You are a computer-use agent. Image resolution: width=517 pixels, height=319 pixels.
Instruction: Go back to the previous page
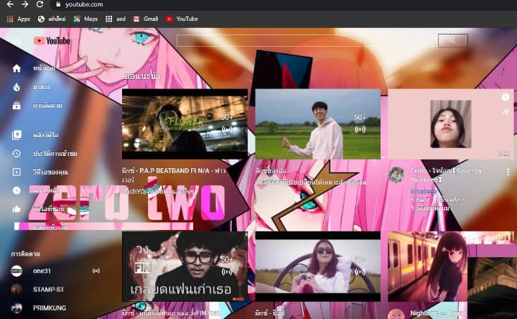[10, 4]
